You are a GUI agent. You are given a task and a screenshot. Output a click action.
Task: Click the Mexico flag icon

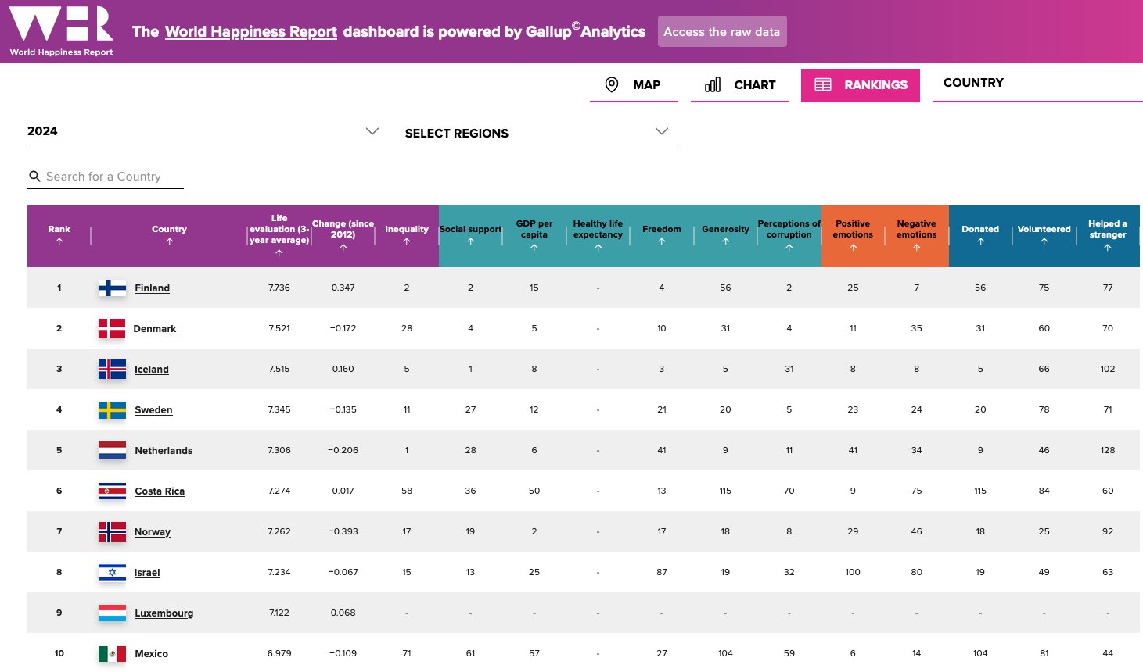click(x=112, y=654)
